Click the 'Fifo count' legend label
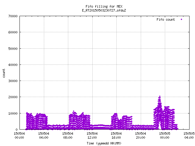Screen dimensions: 195x146 coord(166,19)
